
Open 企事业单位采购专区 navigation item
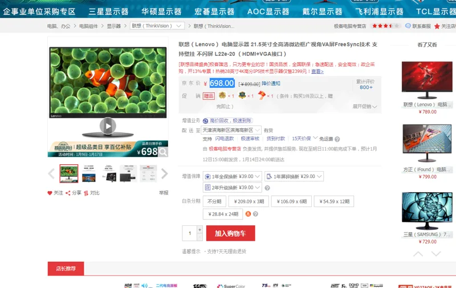[x=39, y=11]
